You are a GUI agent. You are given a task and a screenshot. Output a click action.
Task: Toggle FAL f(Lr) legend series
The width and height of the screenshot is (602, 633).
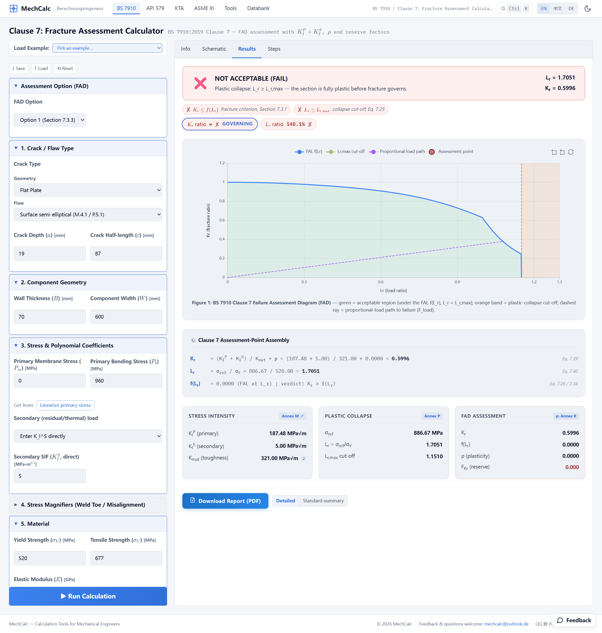[x=308, y=152]
